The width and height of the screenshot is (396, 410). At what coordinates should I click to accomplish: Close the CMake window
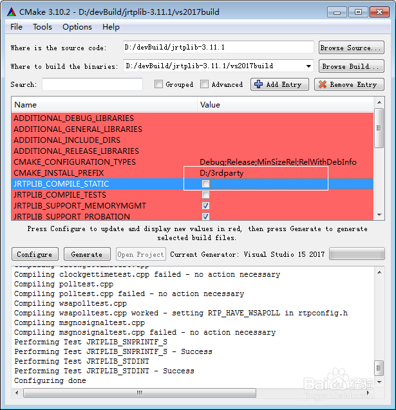pos(379,12)
